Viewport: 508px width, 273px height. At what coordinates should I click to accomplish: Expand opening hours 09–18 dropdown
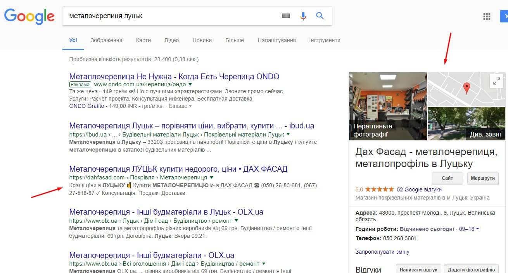tap(469, 229)
